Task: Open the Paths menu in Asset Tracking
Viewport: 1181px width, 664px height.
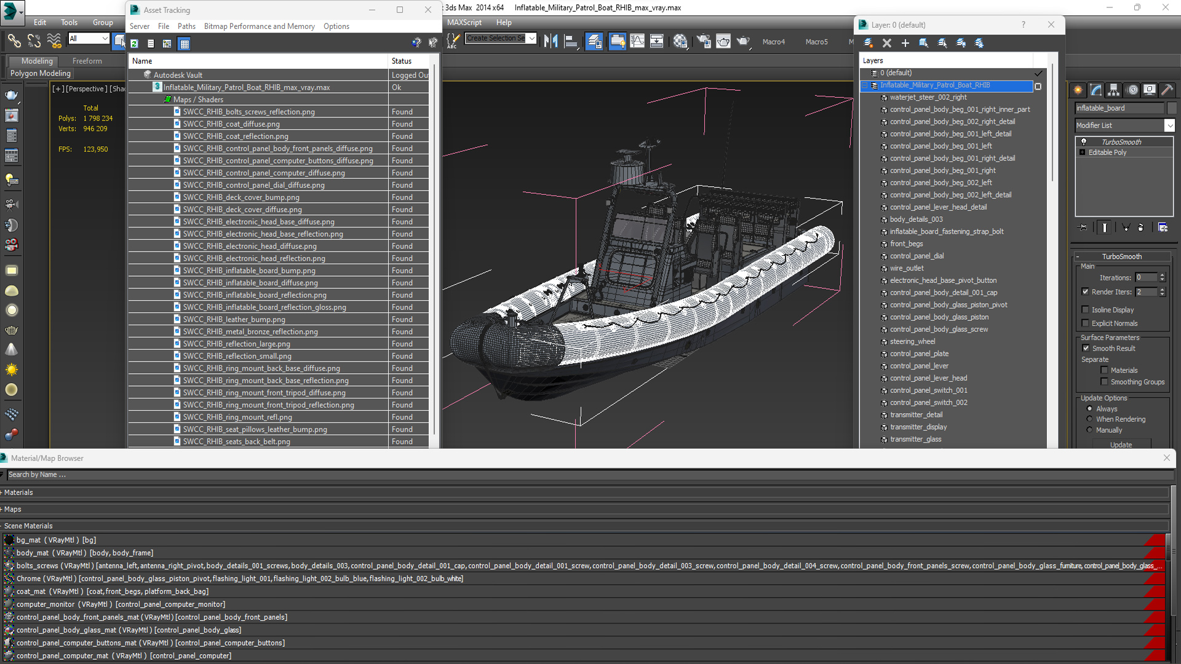Action: [186, 26]
